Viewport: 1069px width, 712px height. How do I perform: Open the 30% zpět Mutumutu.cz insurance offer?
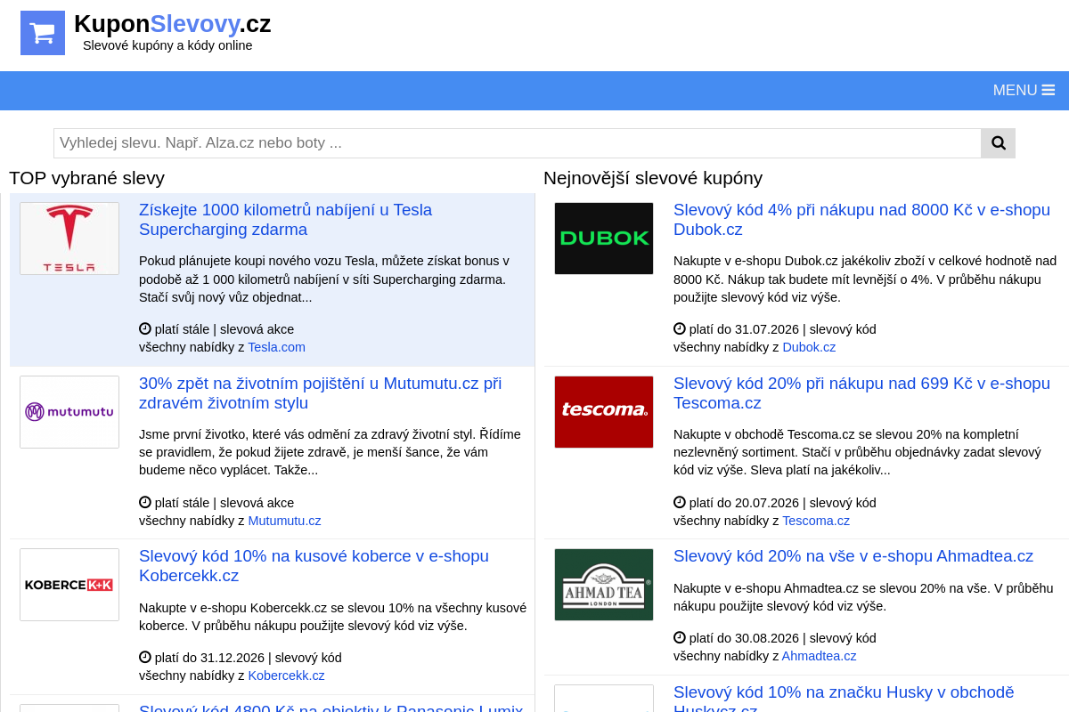pos(321,393)
